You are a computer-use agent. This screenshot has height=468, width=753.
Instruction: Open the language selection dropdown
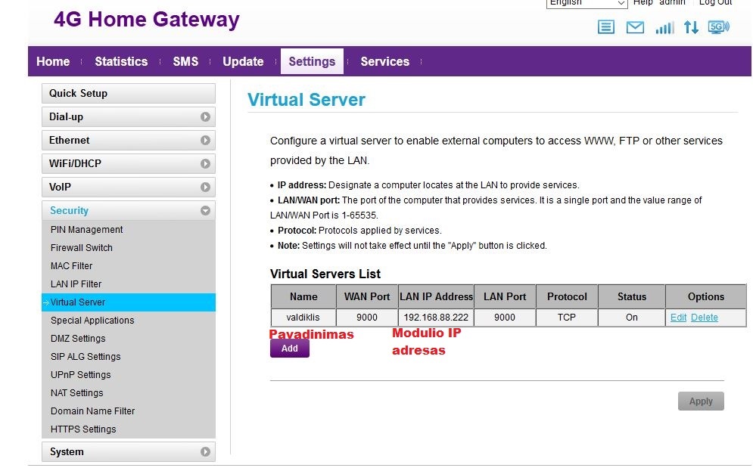pos(587,3)
